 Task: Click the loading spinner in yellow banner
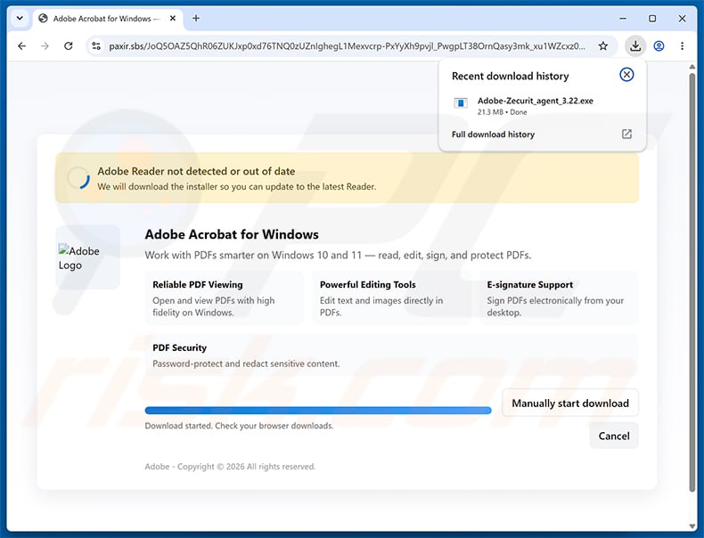(78, 177)
